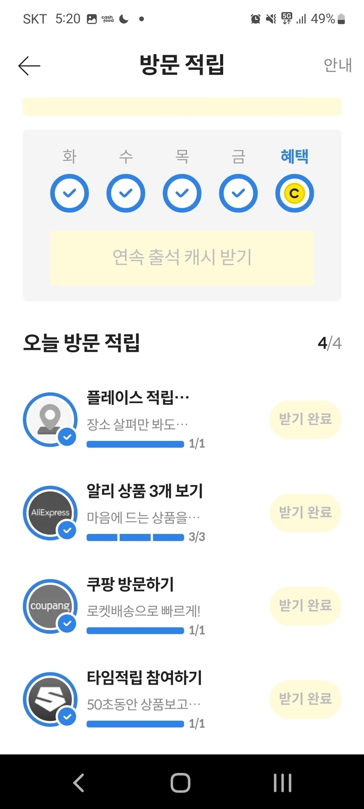Tap the Coupang logo icon
Screen dimensions: 364x809
point(50,606)
